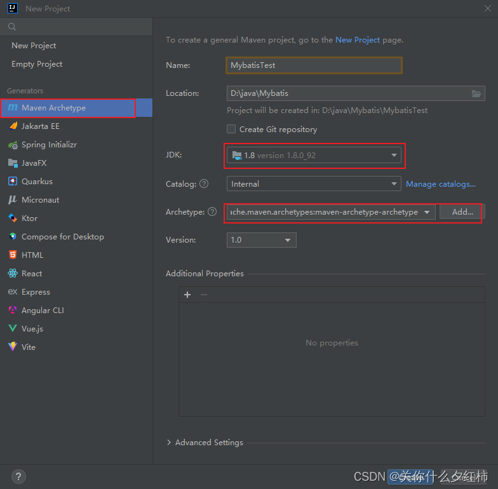Image resolution: width=498 pixels, height=489 pixels.
Task: Click the 'Angular CLI' label
Action: click(x=43, y=311)
